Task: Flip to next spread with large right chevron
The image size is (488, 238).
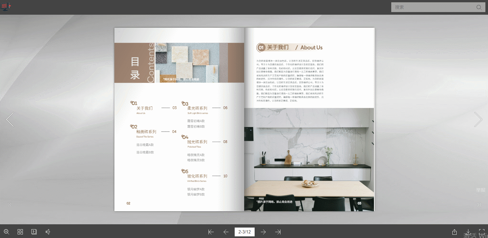Action: tap(478, 119)
